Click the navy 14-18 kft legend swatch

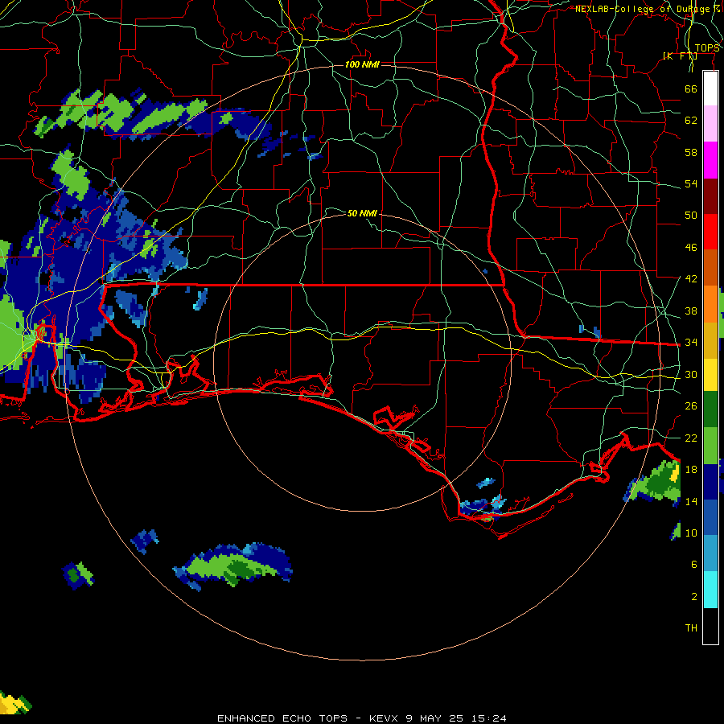click(710, 482)
